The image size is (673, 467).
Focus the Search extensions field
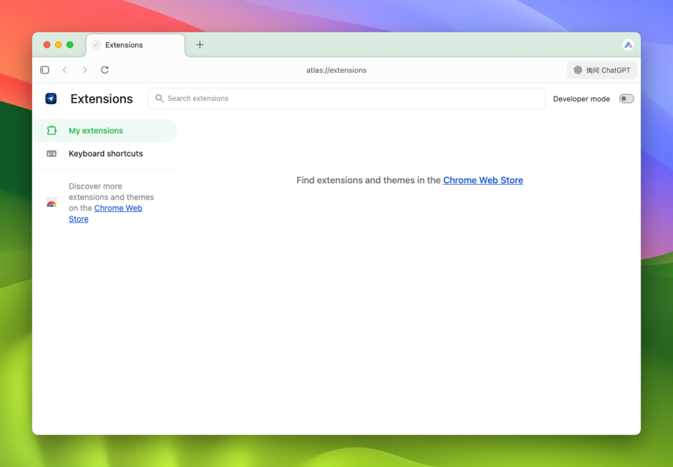[349, 99]
